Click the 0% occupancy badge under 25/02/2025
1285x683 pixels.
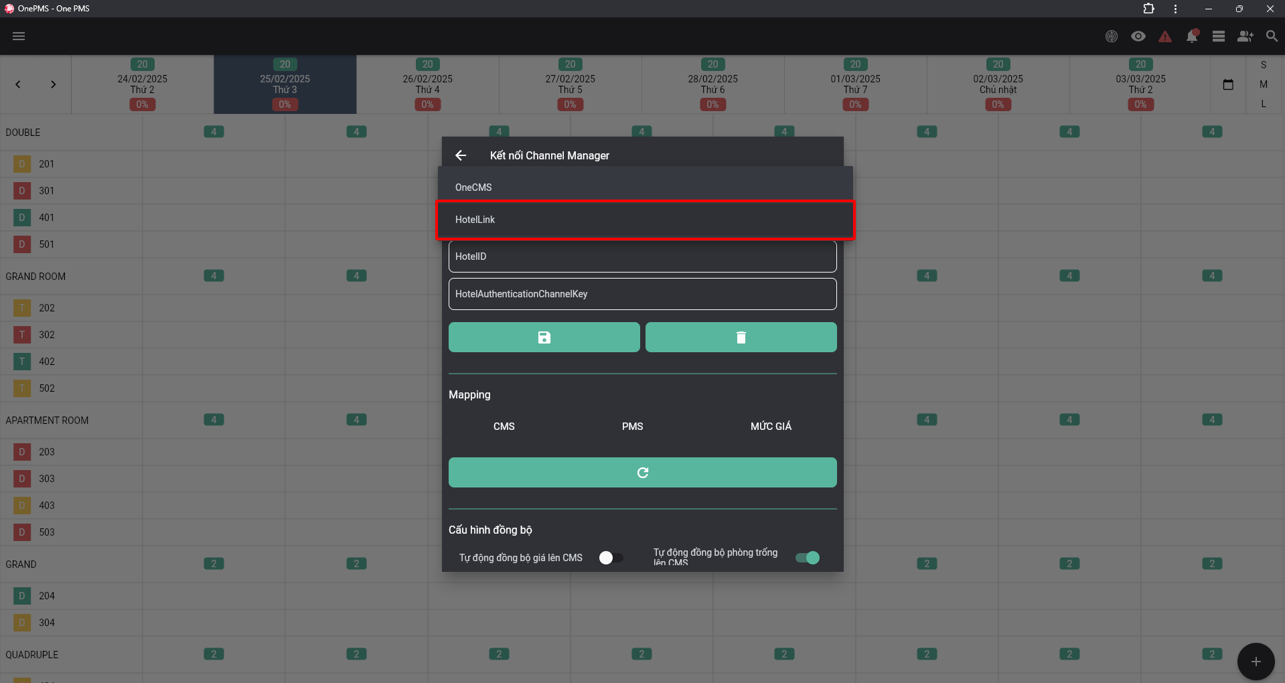[285, 104]
